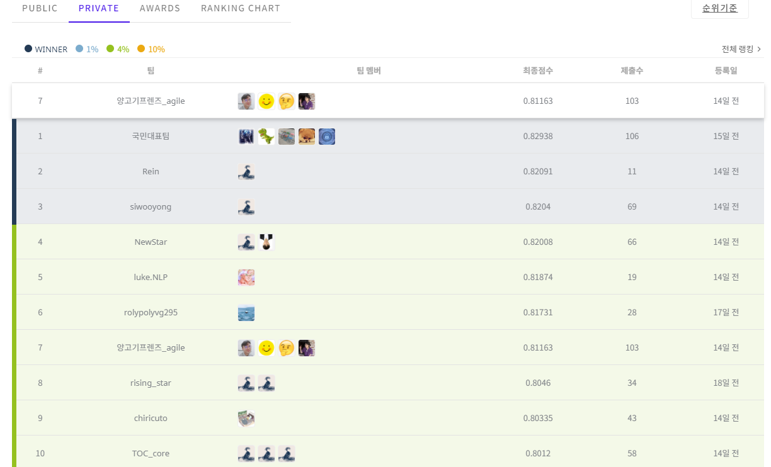Image resolution: width=771 pixels, height=467 pixels.
Task: Open team NewStar
Action: tap(151, 242)
